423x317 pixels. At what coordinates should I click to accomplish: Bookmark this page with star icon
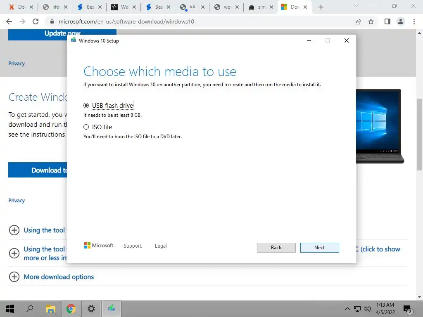(371, 21)
